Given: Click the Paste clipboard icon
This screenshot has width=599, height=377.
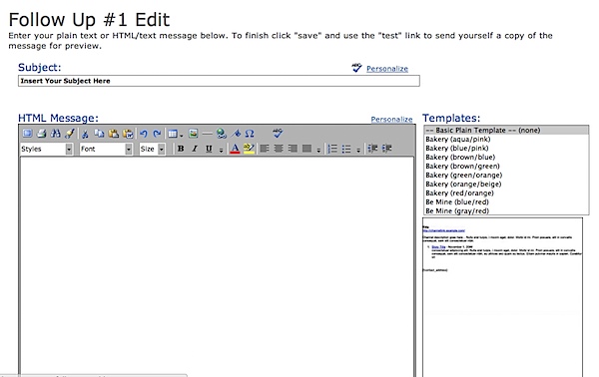Looking at the screenshot, I should click(x=114, y=134).
